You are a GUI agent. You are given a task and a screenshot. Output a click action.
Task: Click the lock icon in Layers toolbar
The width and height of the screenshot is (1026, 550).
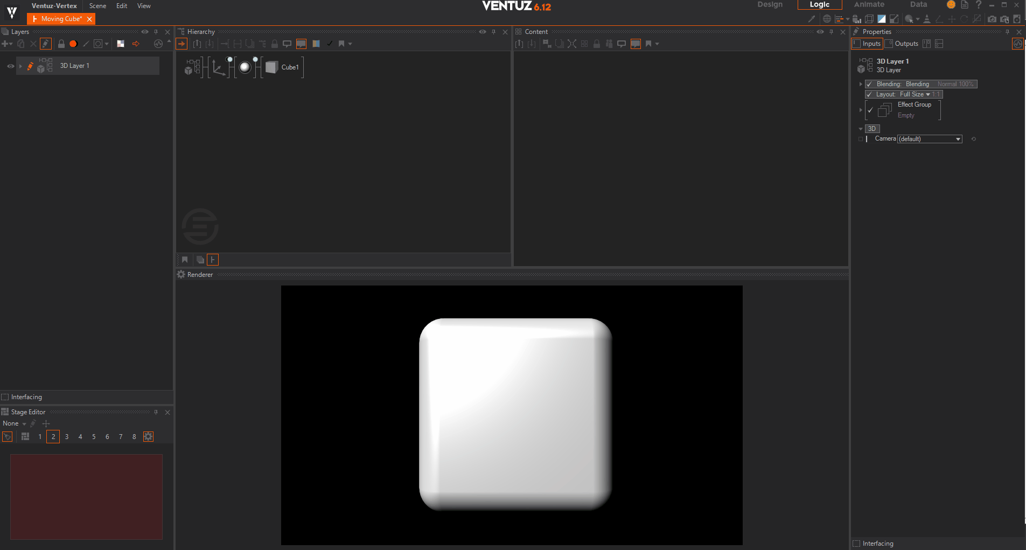point(61,44)
